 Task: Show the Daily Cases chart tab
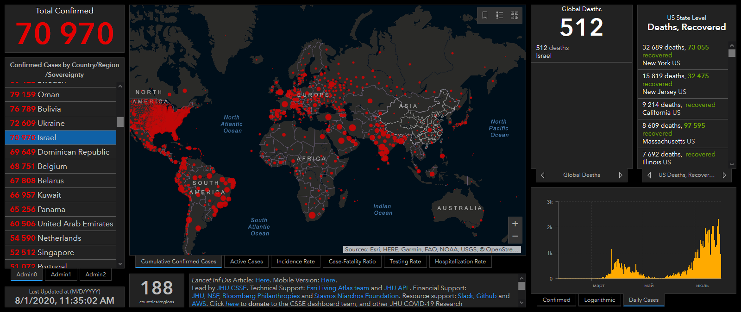tap(644, 300)
